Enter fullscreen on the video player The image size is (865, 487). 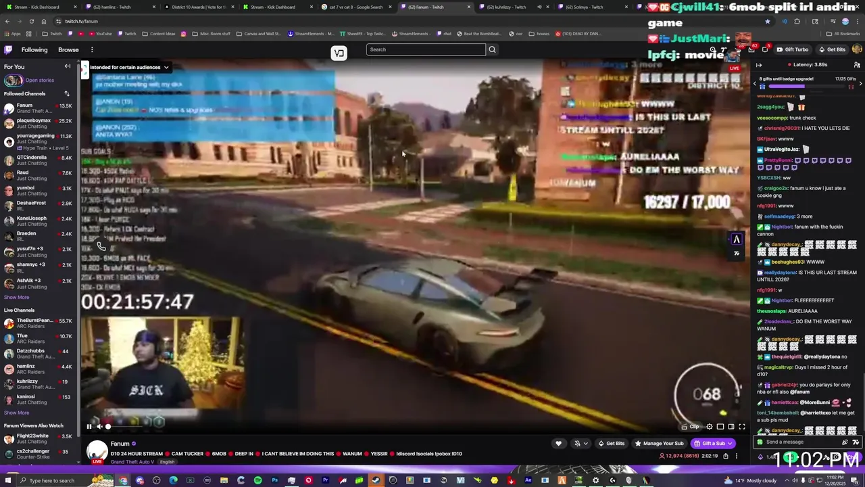click(741, 427)
